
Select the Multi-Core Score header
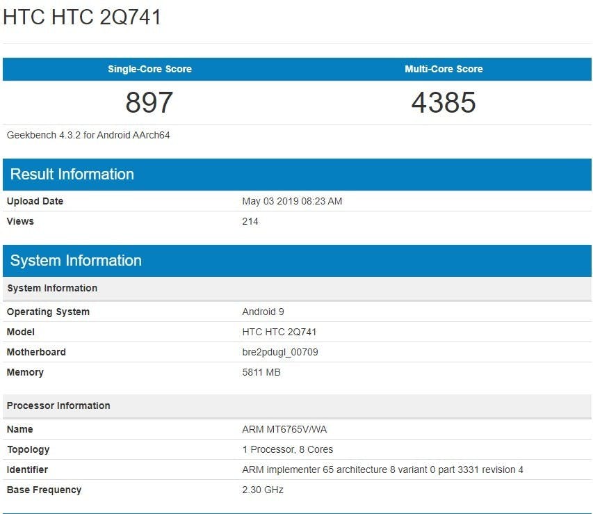coord(444,69)
